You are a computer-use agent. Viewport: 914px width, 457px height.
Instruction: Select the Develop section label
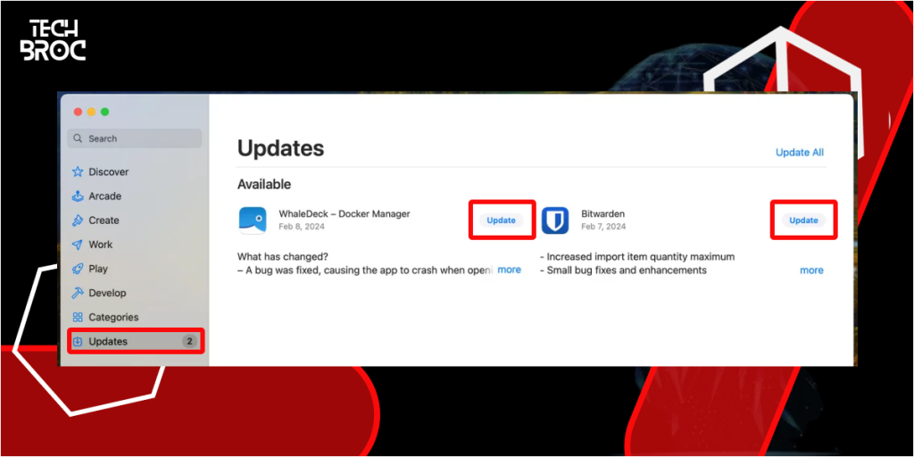pos(107,293)
